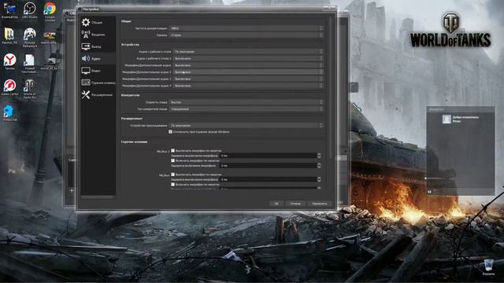The image size is (504, 283).
Task: Click Apply button in settings
Action: point(320,204)
